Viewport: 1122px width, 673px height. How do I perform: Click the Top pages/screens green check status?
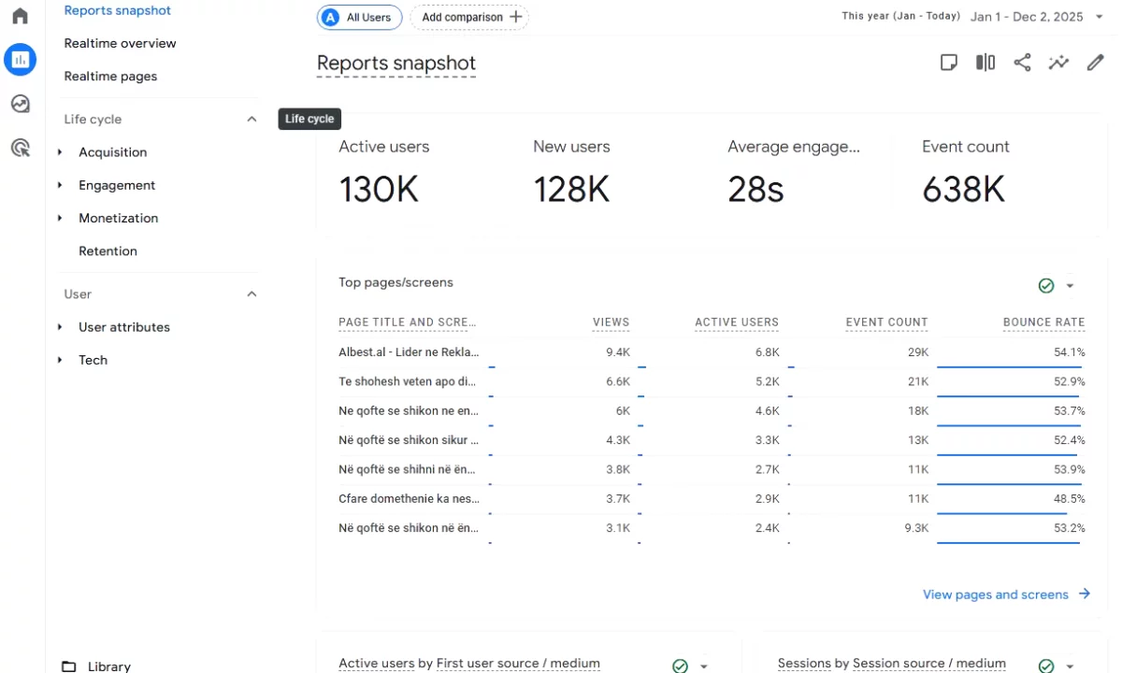click(x=1046, y=286)
